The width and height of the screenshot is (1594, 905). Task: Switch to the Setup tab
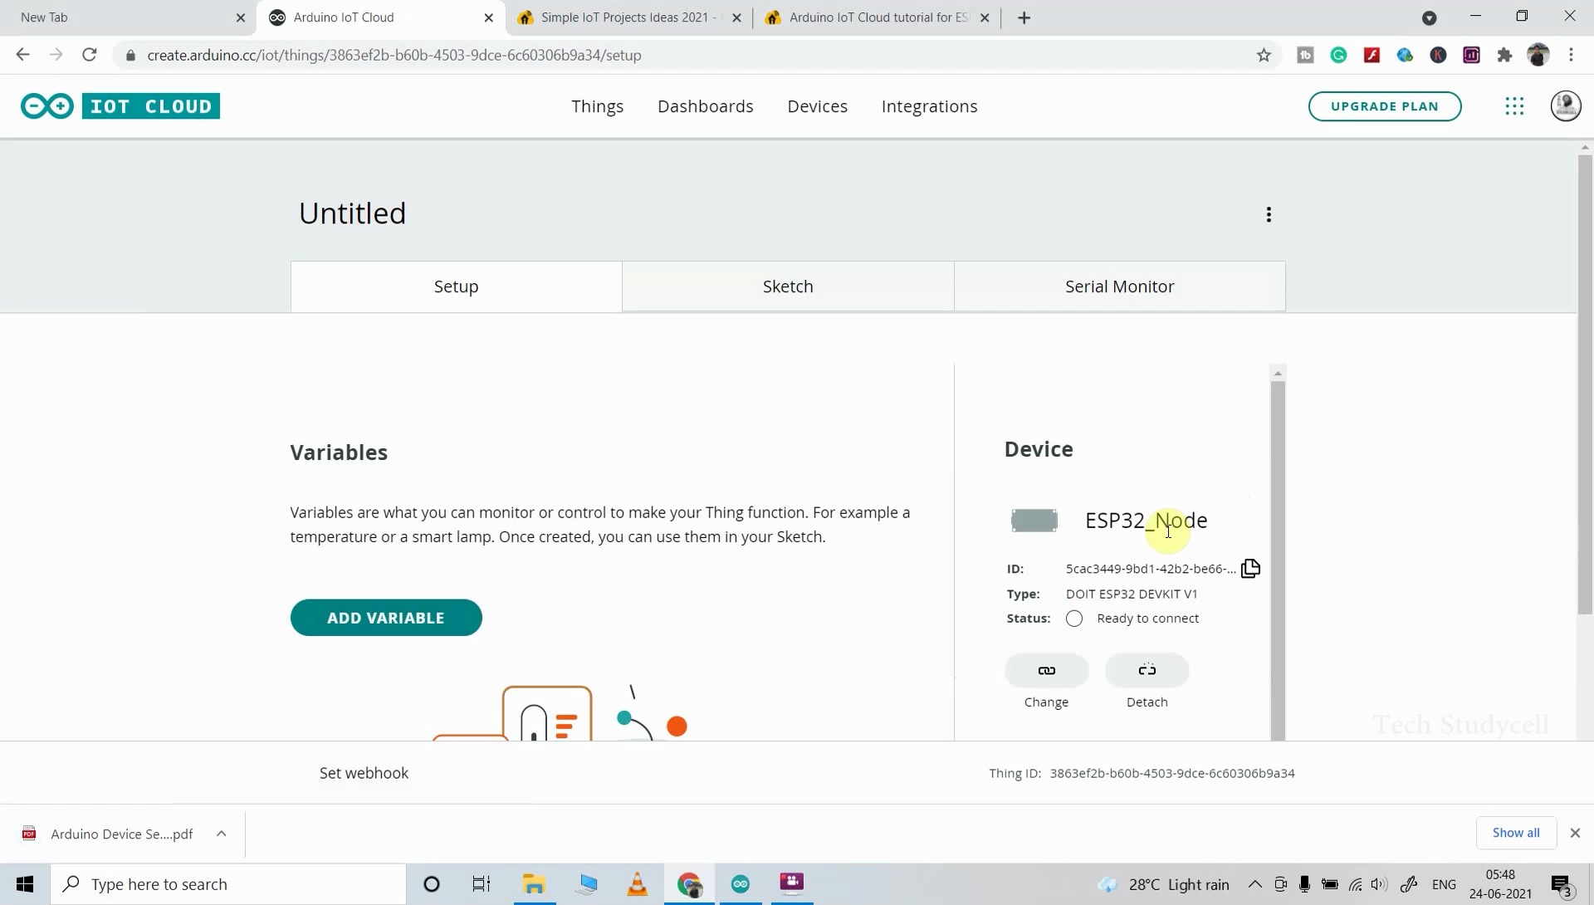[457, 286]
